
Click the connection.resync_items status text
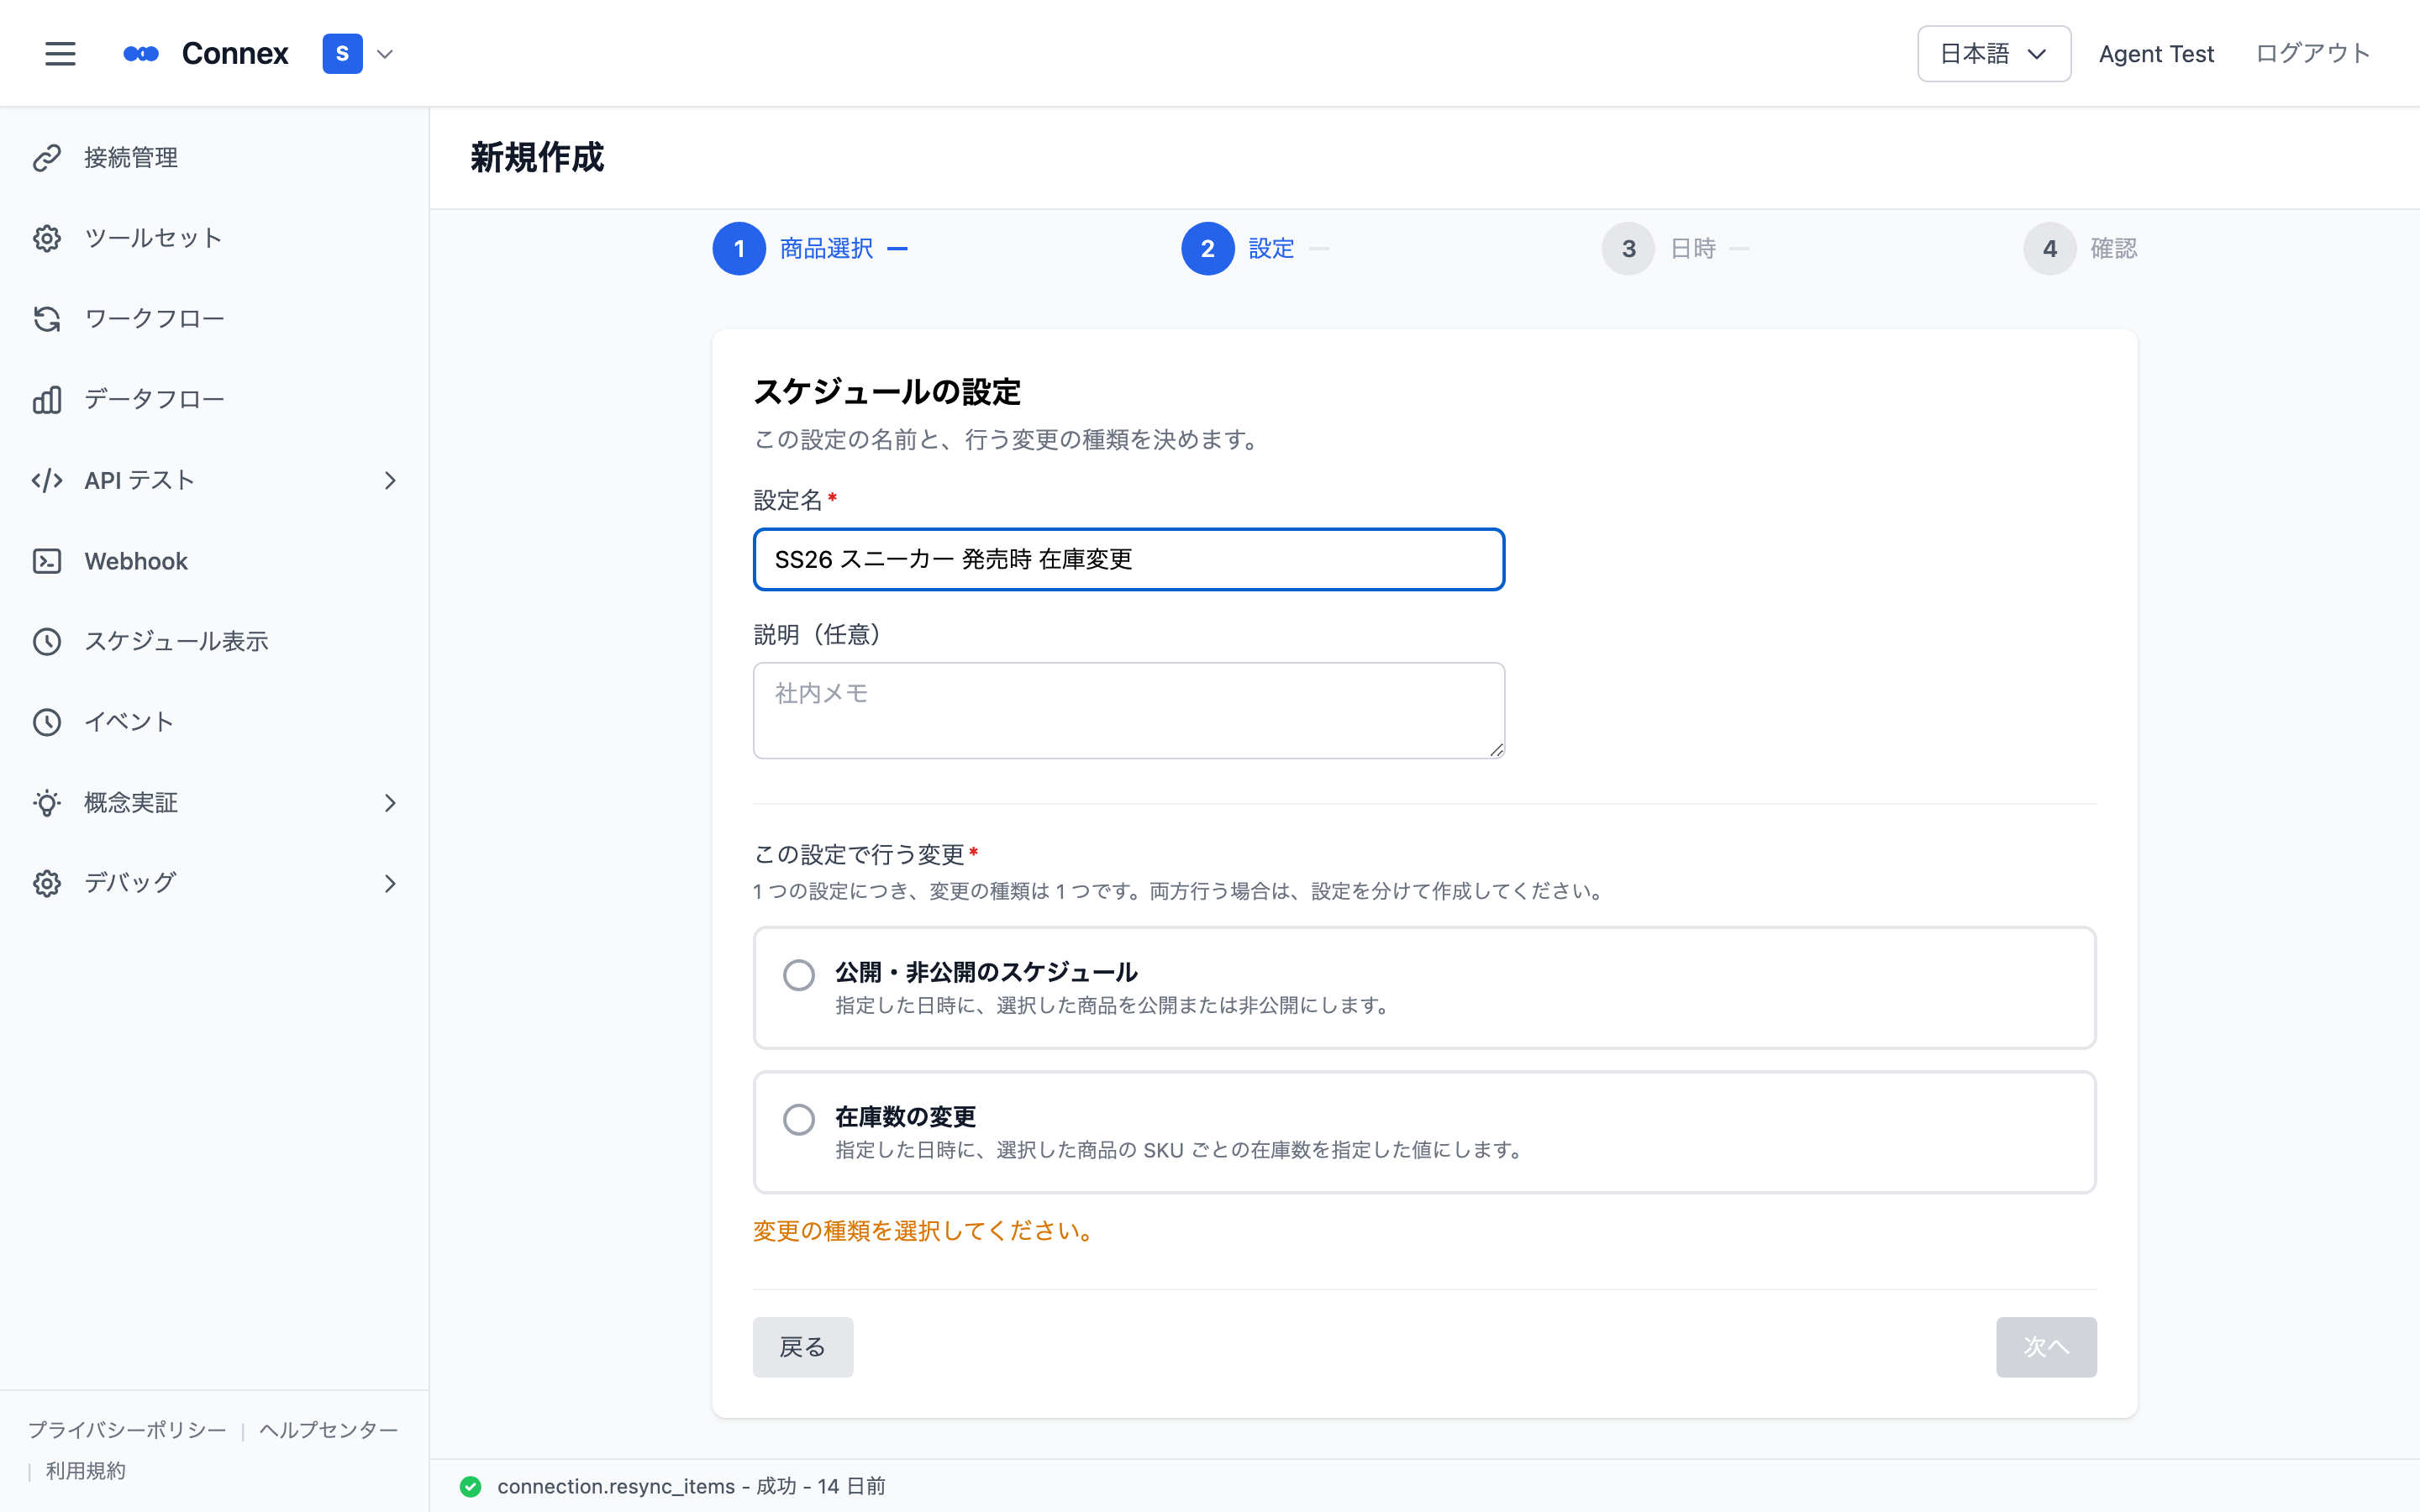(691, 1486)
